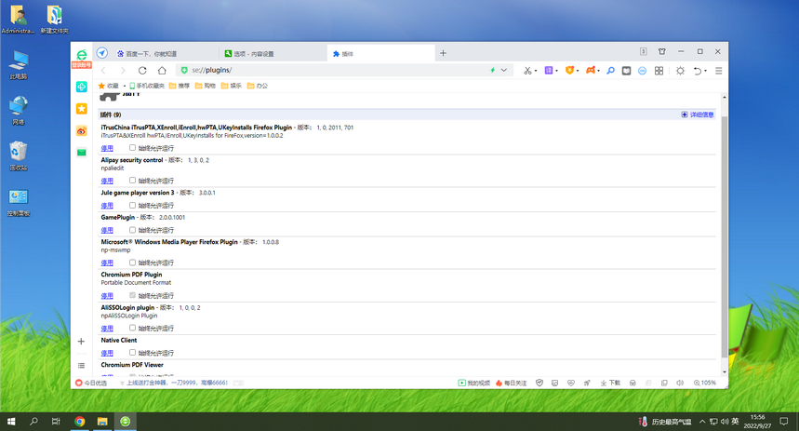Open a new tab with plus button

click(x=443, y=53)
